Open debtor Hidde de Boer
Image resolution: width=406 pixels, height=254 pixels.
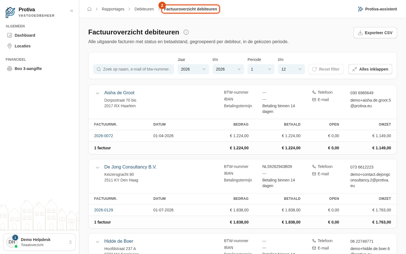coord(119,241)
